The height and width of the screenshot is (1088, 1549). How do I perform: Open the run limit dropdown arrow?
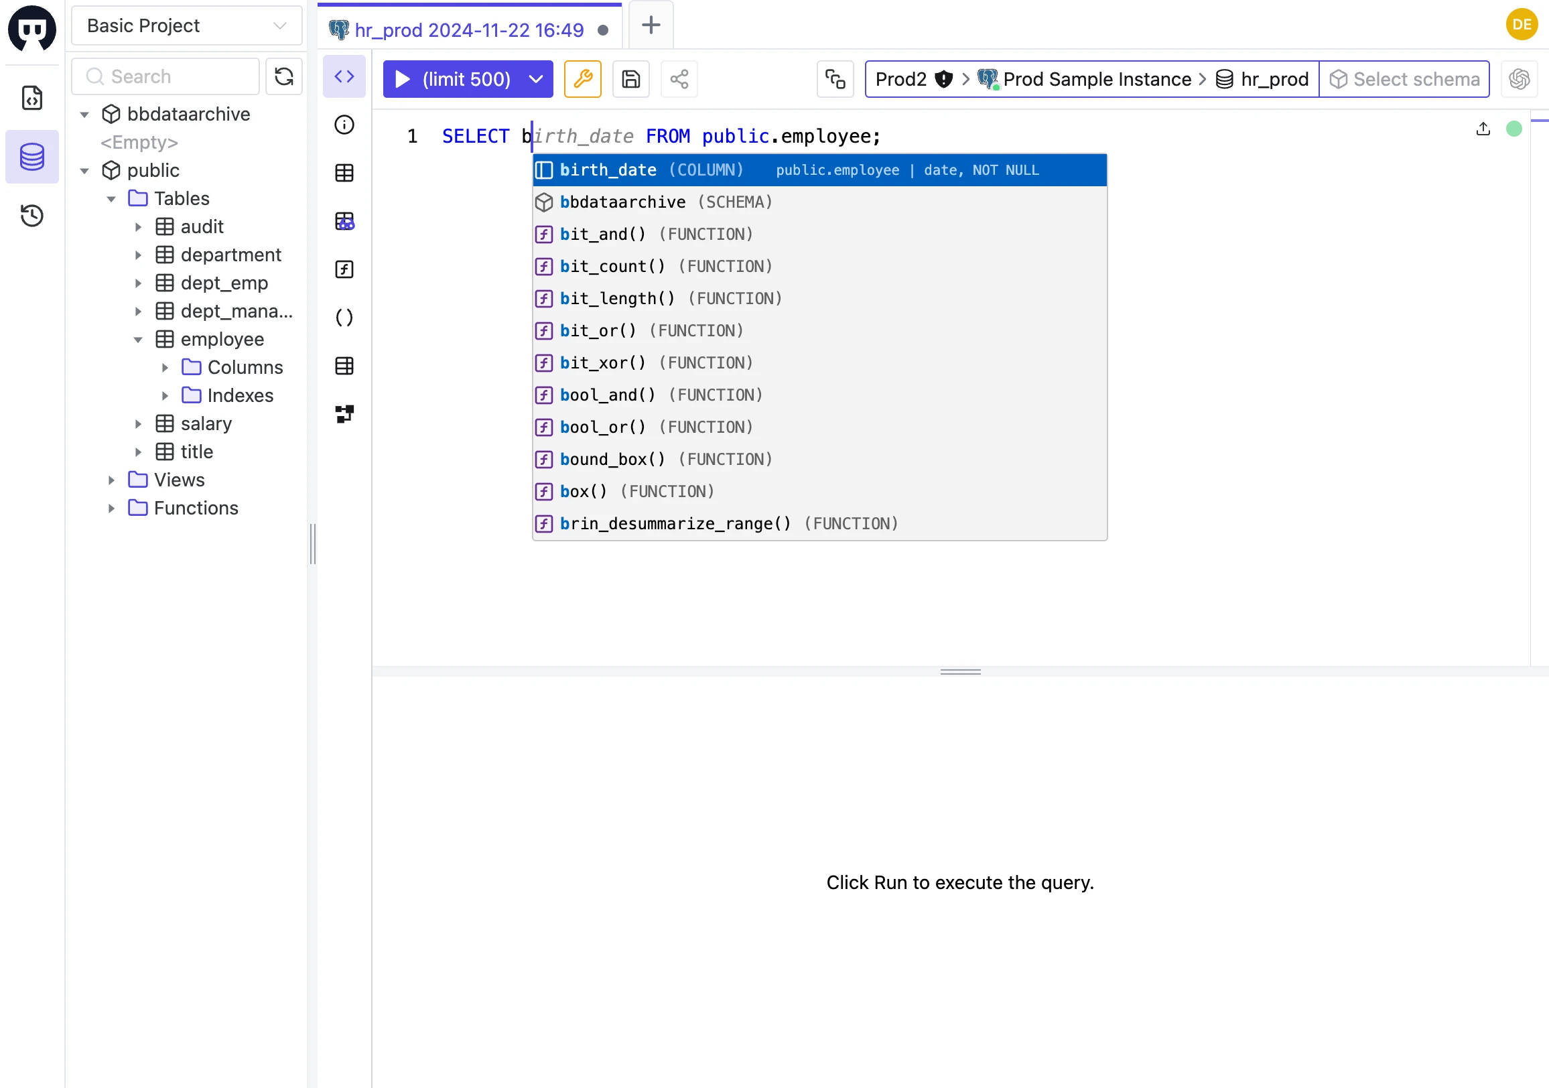tap(537, 79)
